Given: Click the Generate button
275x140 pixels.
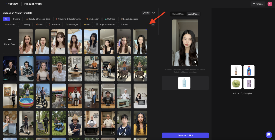Looking at the screenshot, I should pos(185,135).
